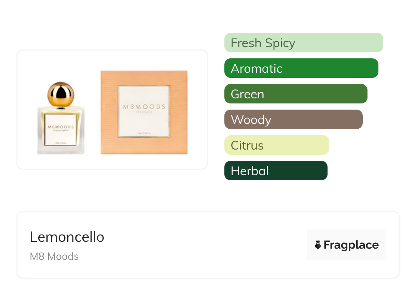This screenshot has height=295, width=416.
Task: Click the Citrus accord bar
Action: coord(276,145)
